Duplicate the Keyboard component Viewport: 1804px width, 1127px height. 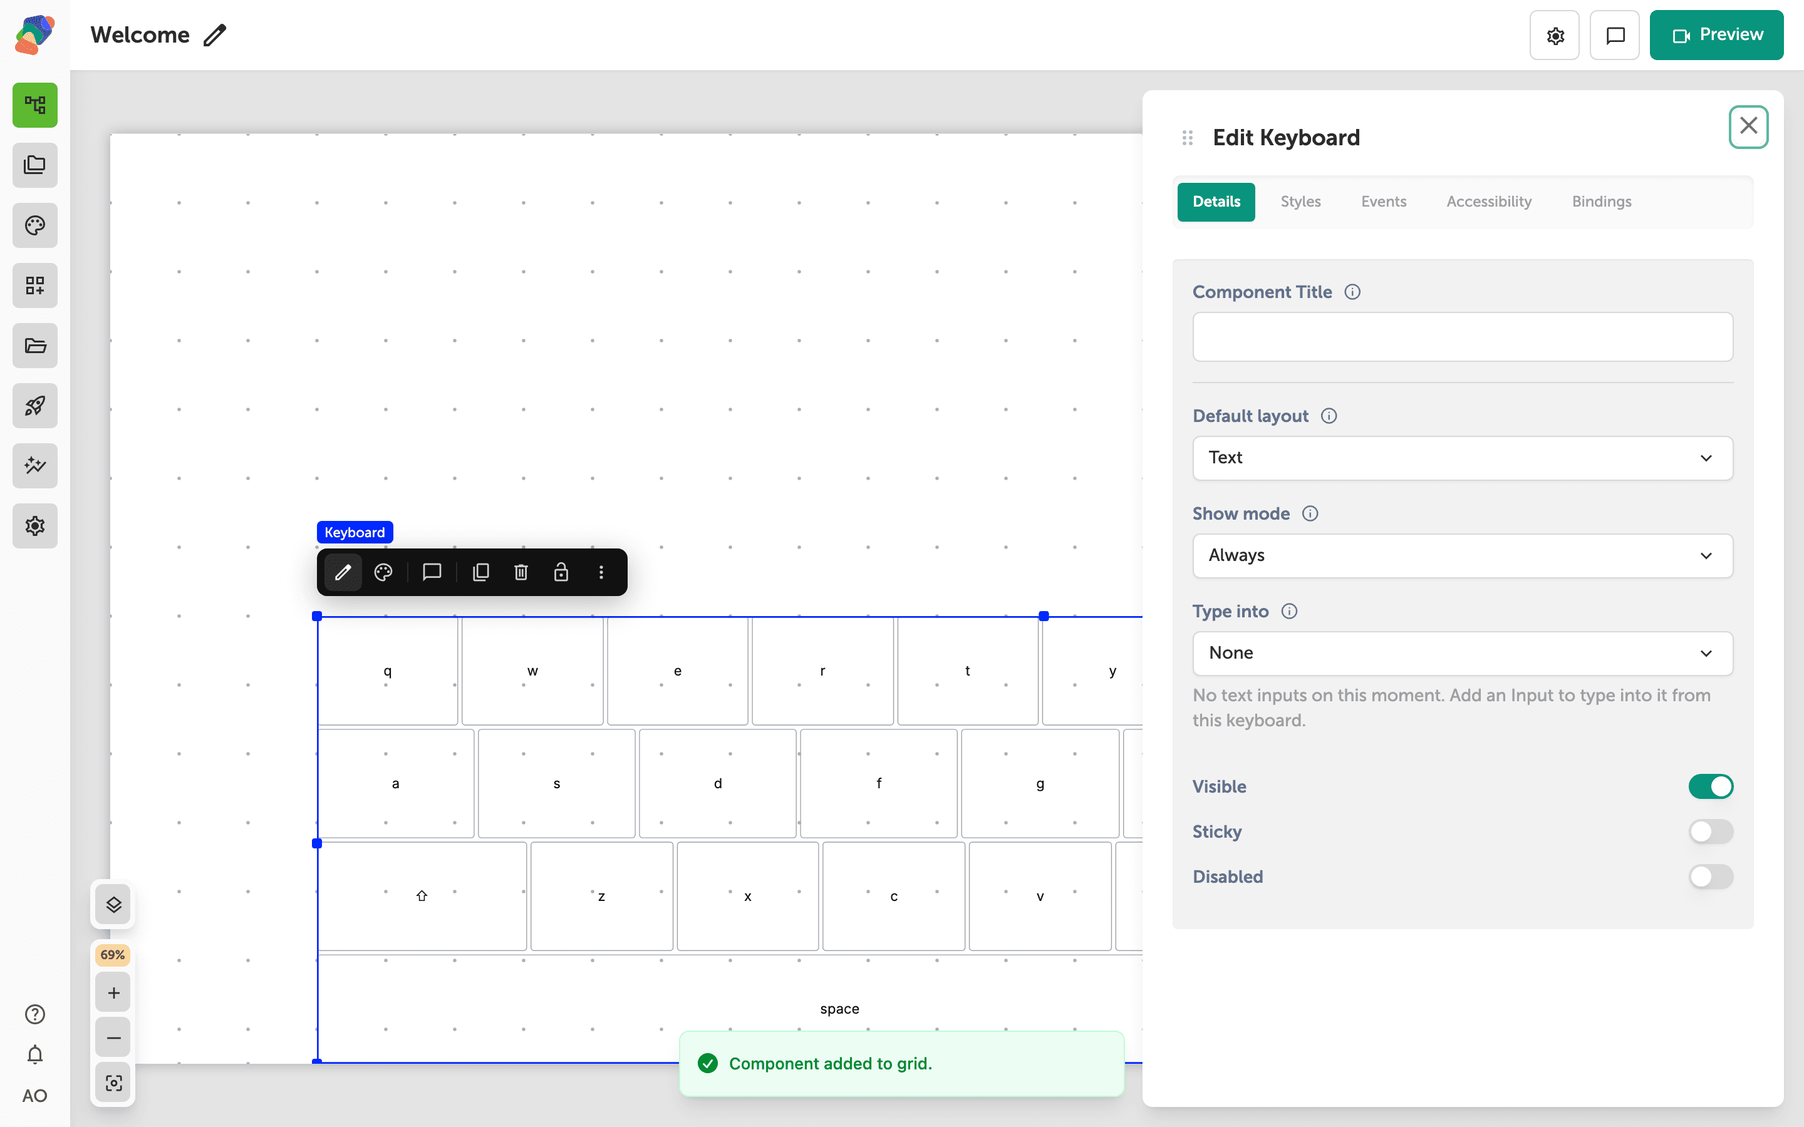pyautogui.click(x=481, y=572)
